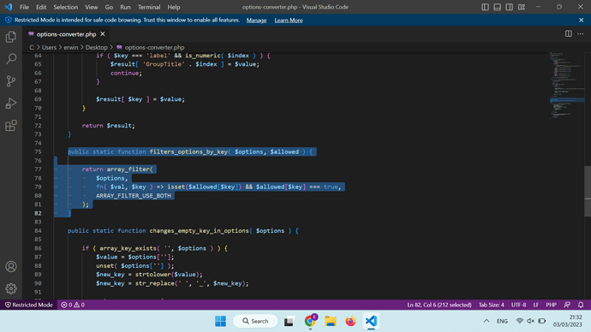The width and height of the screenshot is (591, 332).
Task: Open the Search view in activity bar
Action: click(11, 59)
